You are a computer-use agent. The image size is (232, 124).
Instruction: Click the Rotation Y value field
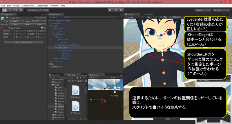pyautogui.click(x=30, y=34)
